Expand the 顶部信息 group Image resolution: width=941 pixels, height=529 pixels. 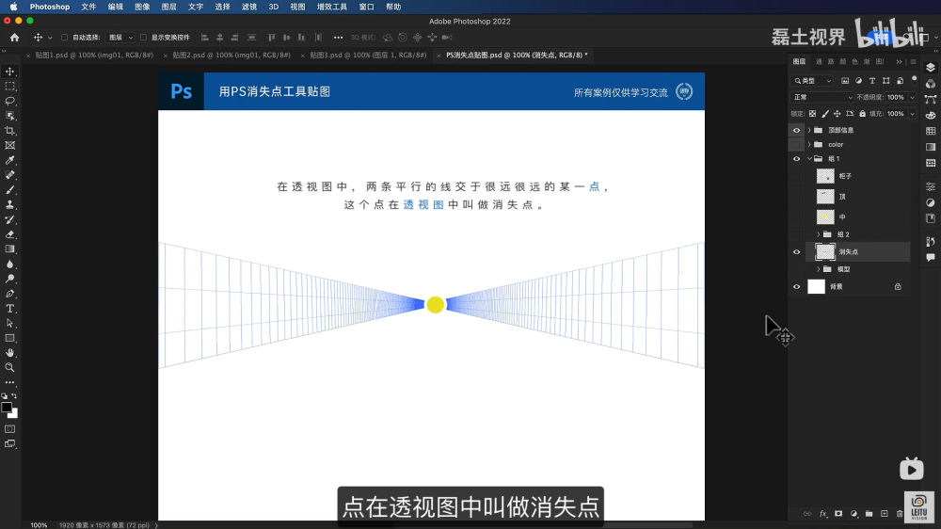click(809, 130)
